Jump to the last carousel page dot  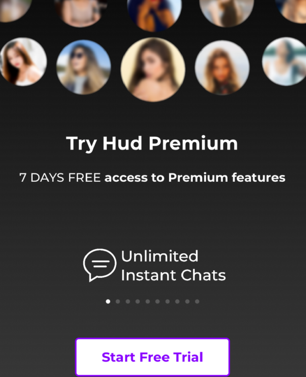pos(197,302)
